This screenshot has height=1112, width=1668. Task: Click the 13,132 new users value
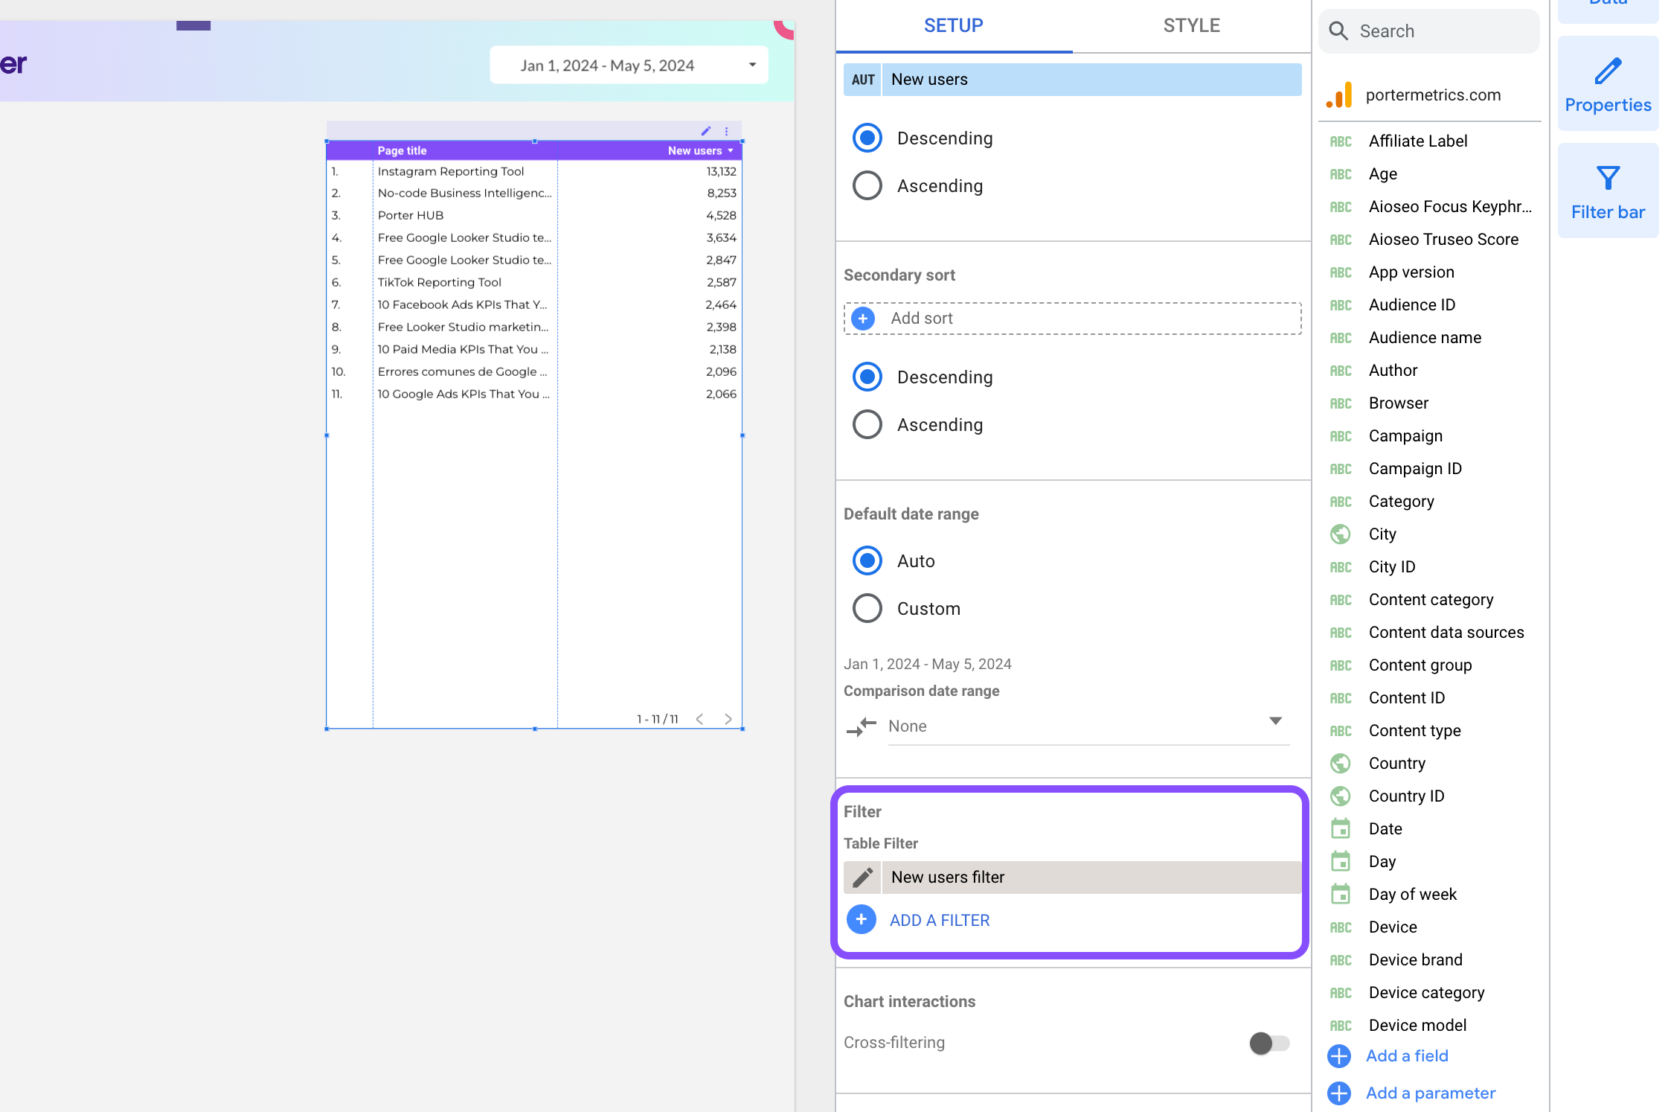tap(721, 172)
